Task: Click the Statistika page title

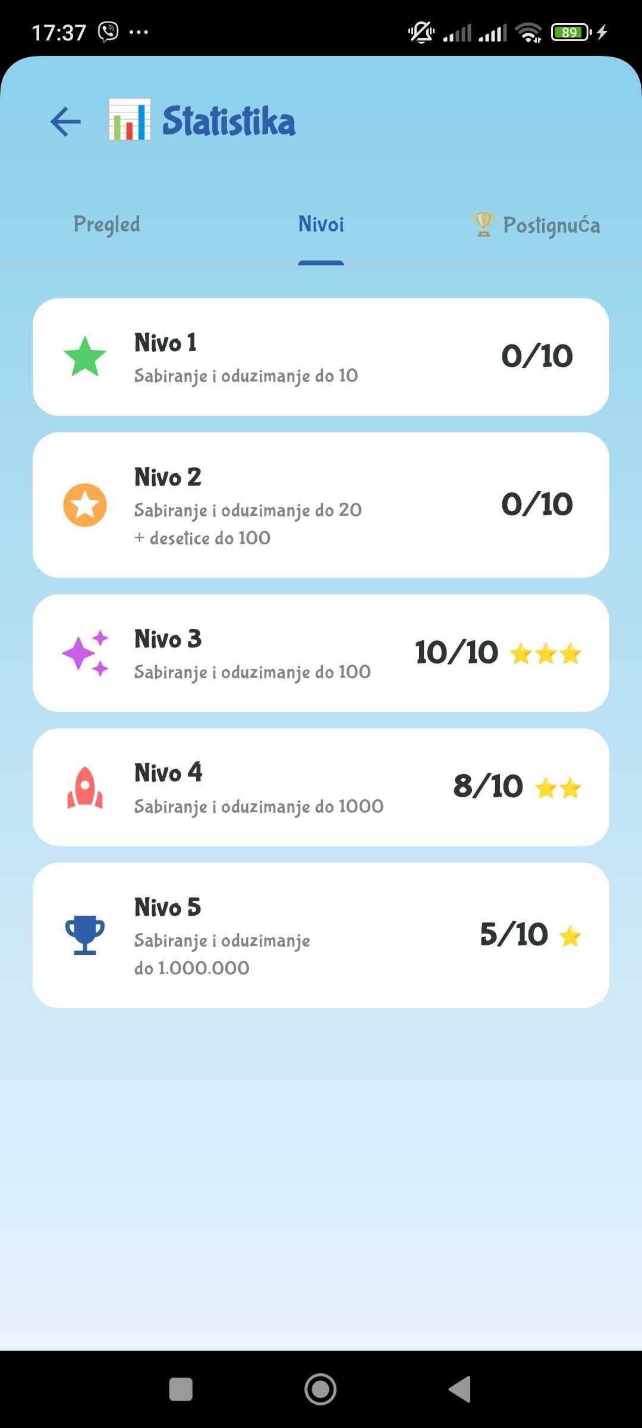Action: 229,121
